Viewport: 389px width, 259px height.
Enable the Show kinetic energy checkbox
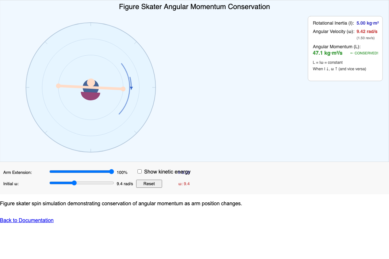(139, 171)
